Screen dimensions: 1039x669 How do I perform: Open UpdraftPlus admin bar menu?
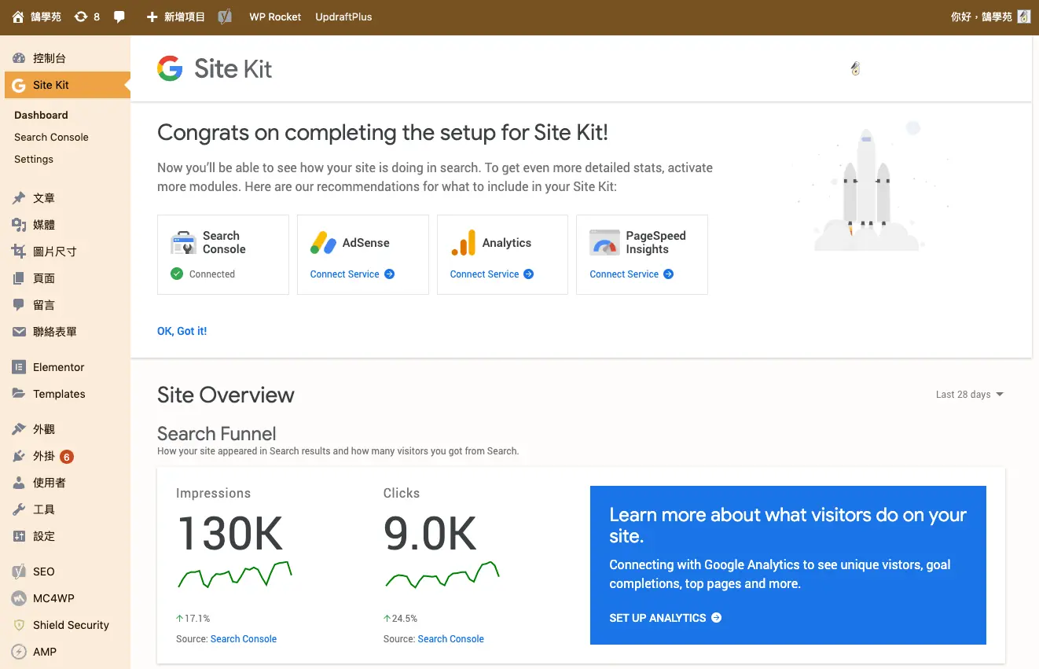[x=343, y=17]
